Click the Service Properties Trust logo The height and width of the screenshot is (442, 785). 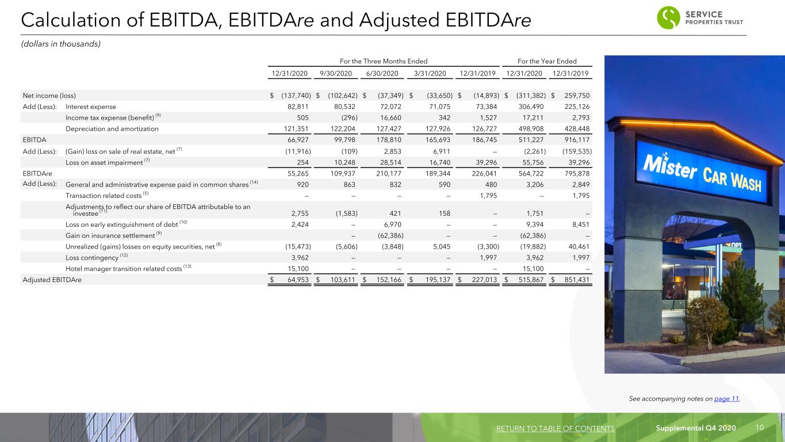700,17
